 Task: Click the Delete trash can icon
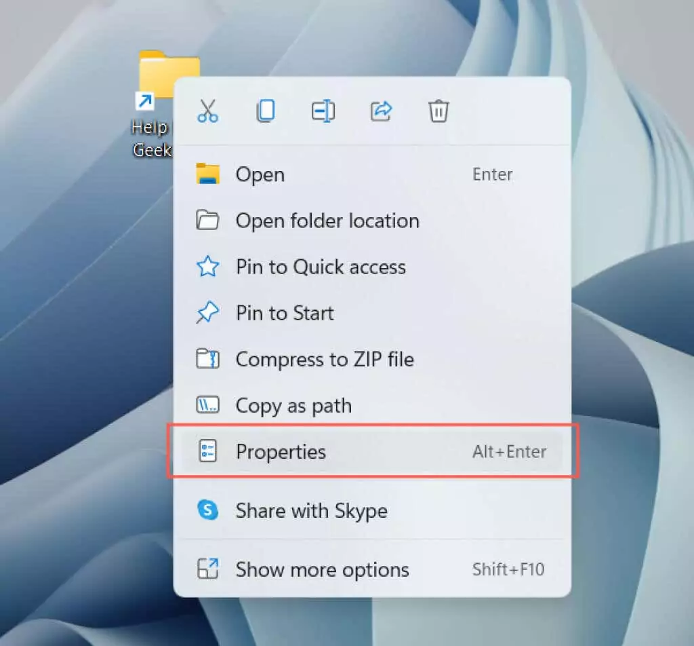click(x=438, y=111)
